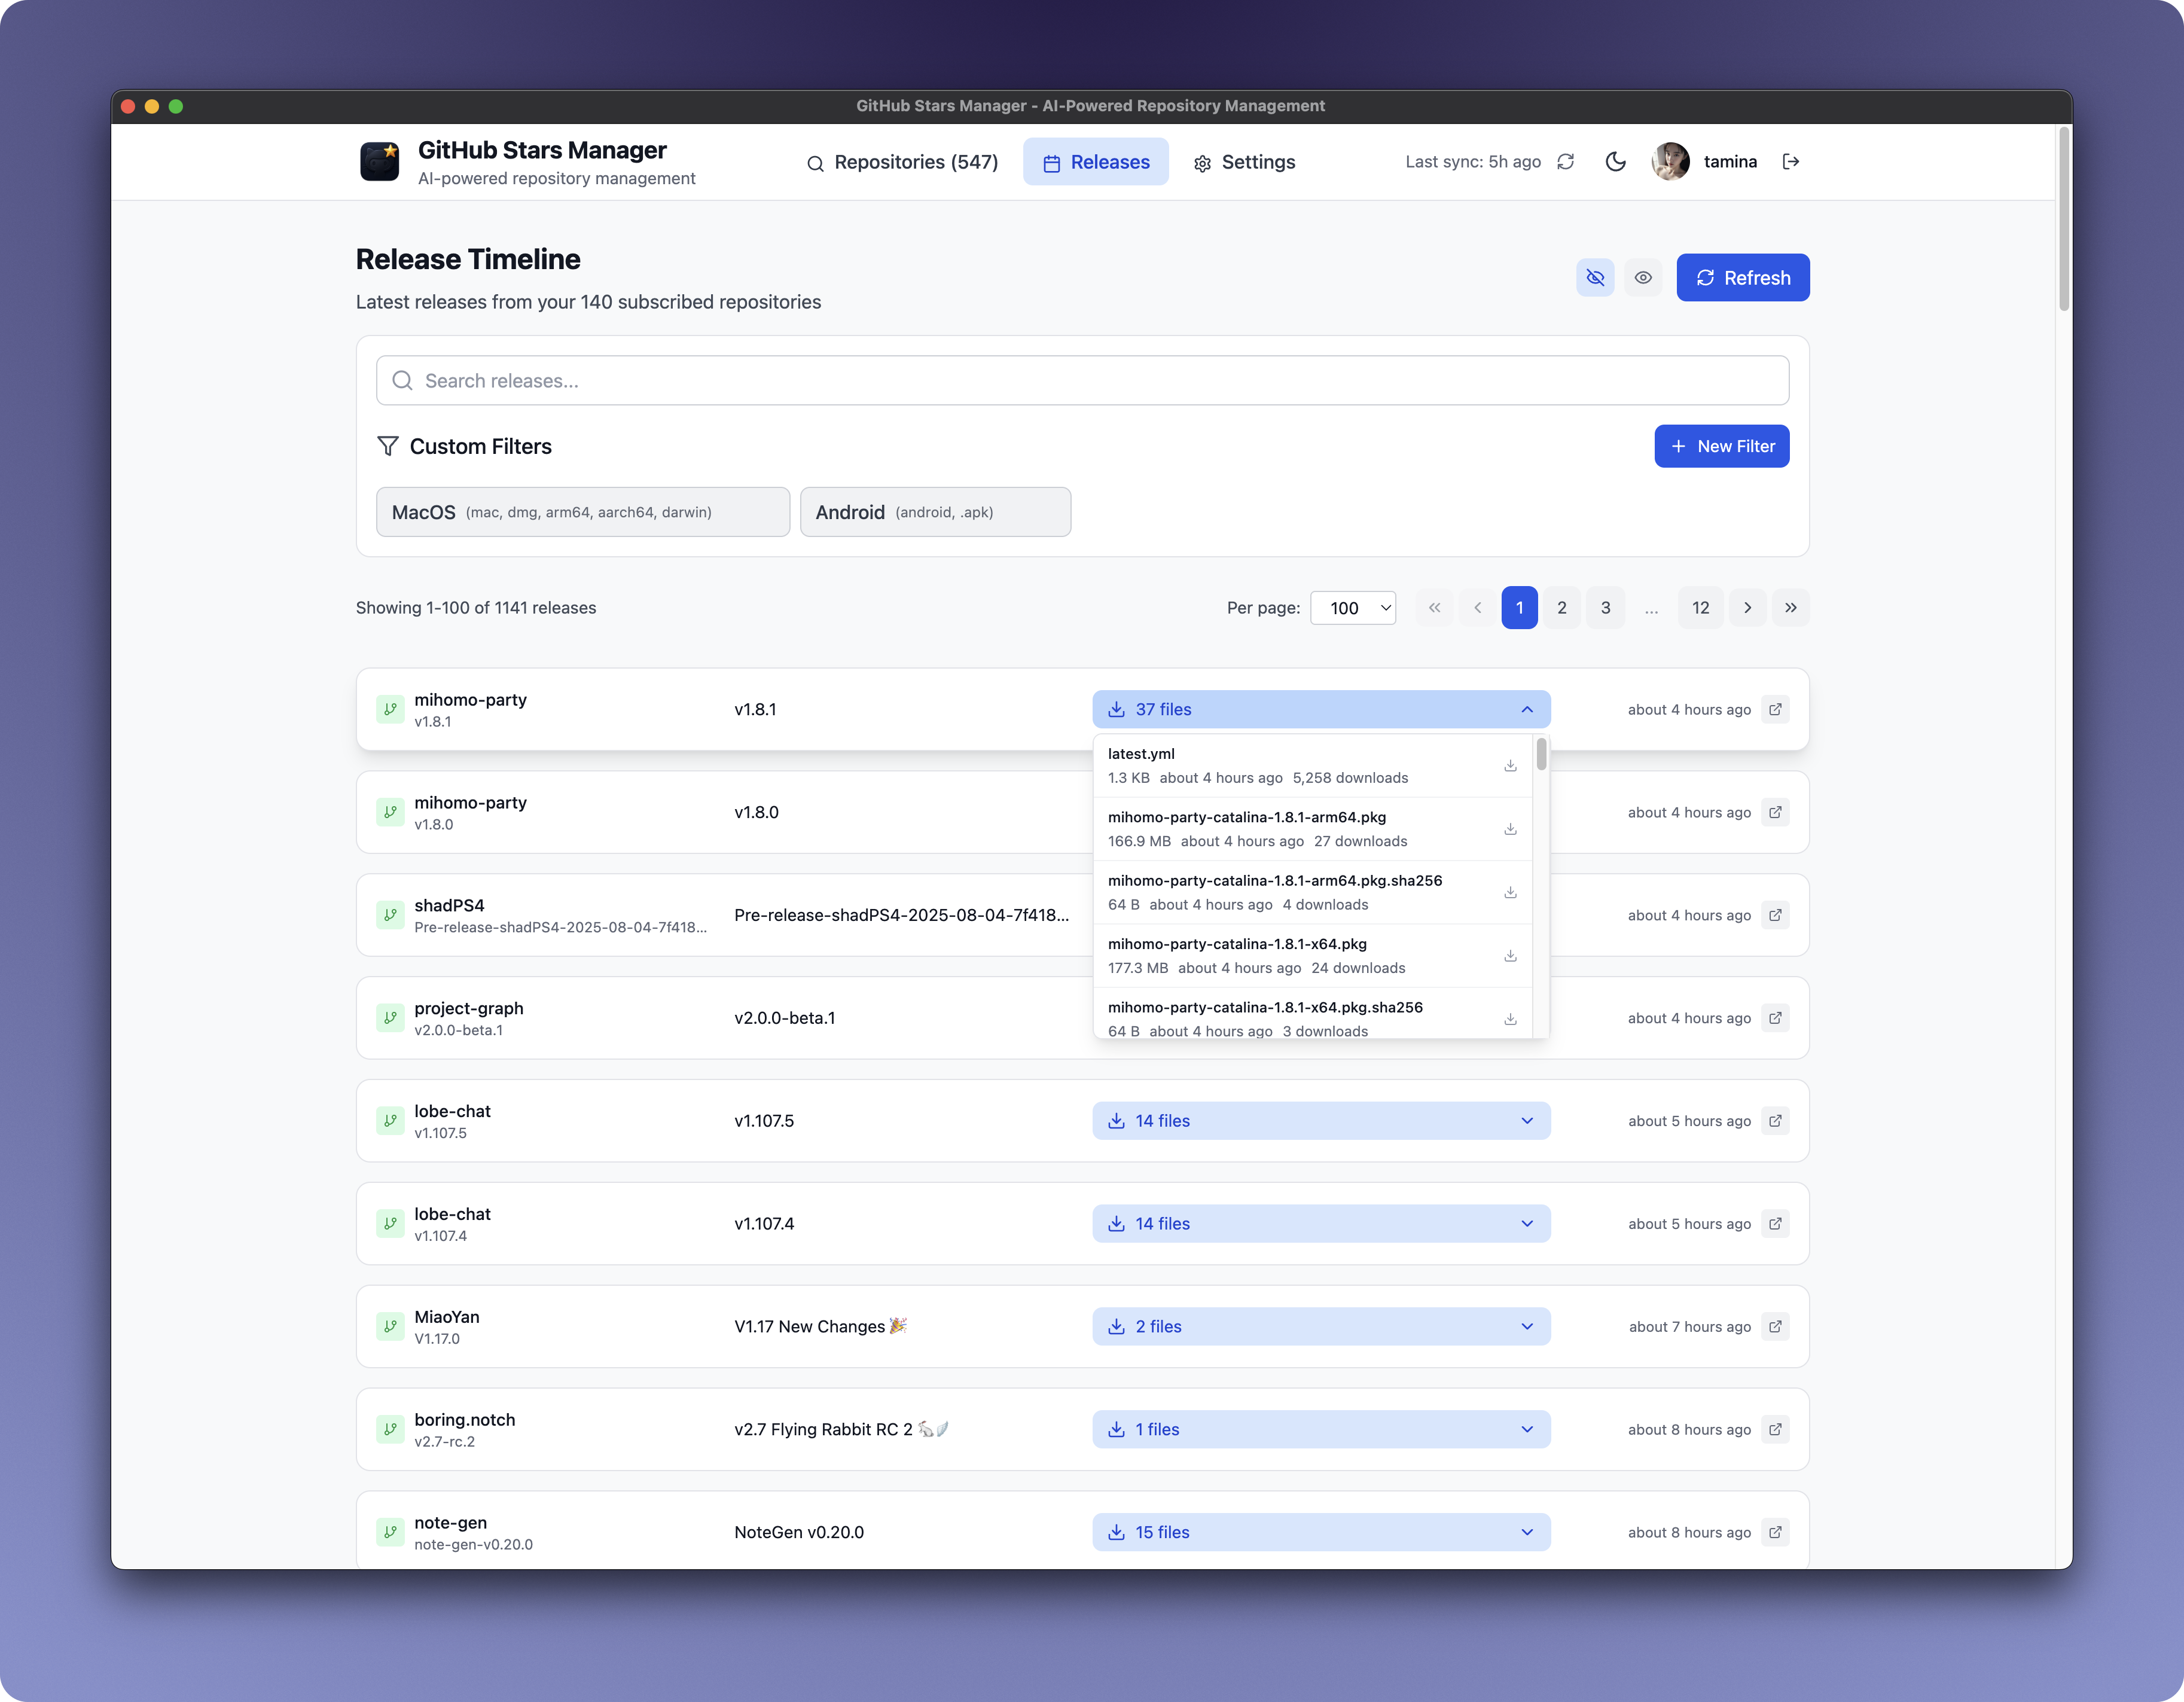Expand 2 files for MiaoYan
Screen dimensions: 2184x1702
coord(1321,1327)
